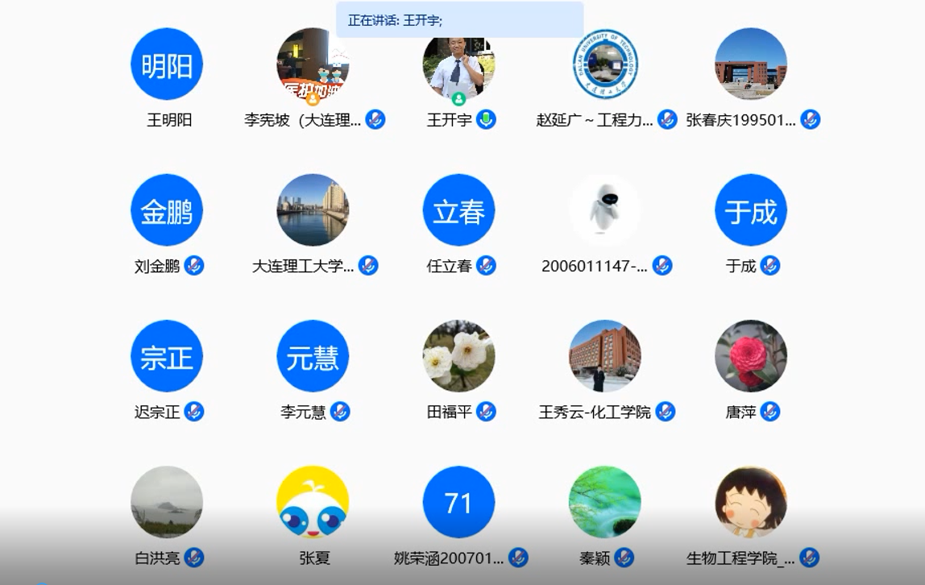The image size is (925, 585).
Task: Click the participant name 李元慧
Action: click(303, 412)
